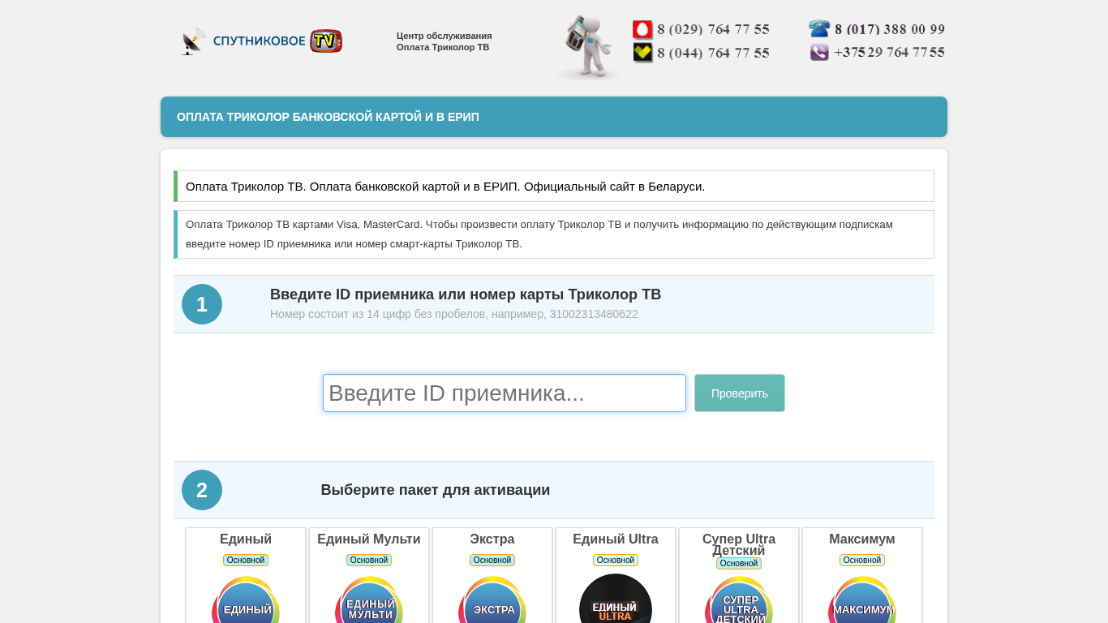1108x623 pixels.
Task: Click the yellow Velcom operator icon
Action: click(x=642, y=53)
